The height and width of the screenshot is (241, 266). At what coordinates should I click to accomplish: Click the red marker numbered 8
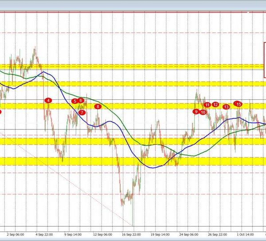point(98,106)
